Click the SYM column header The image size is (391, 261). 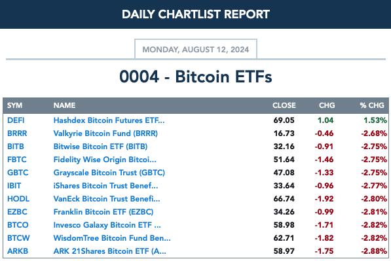pos(14,105)
